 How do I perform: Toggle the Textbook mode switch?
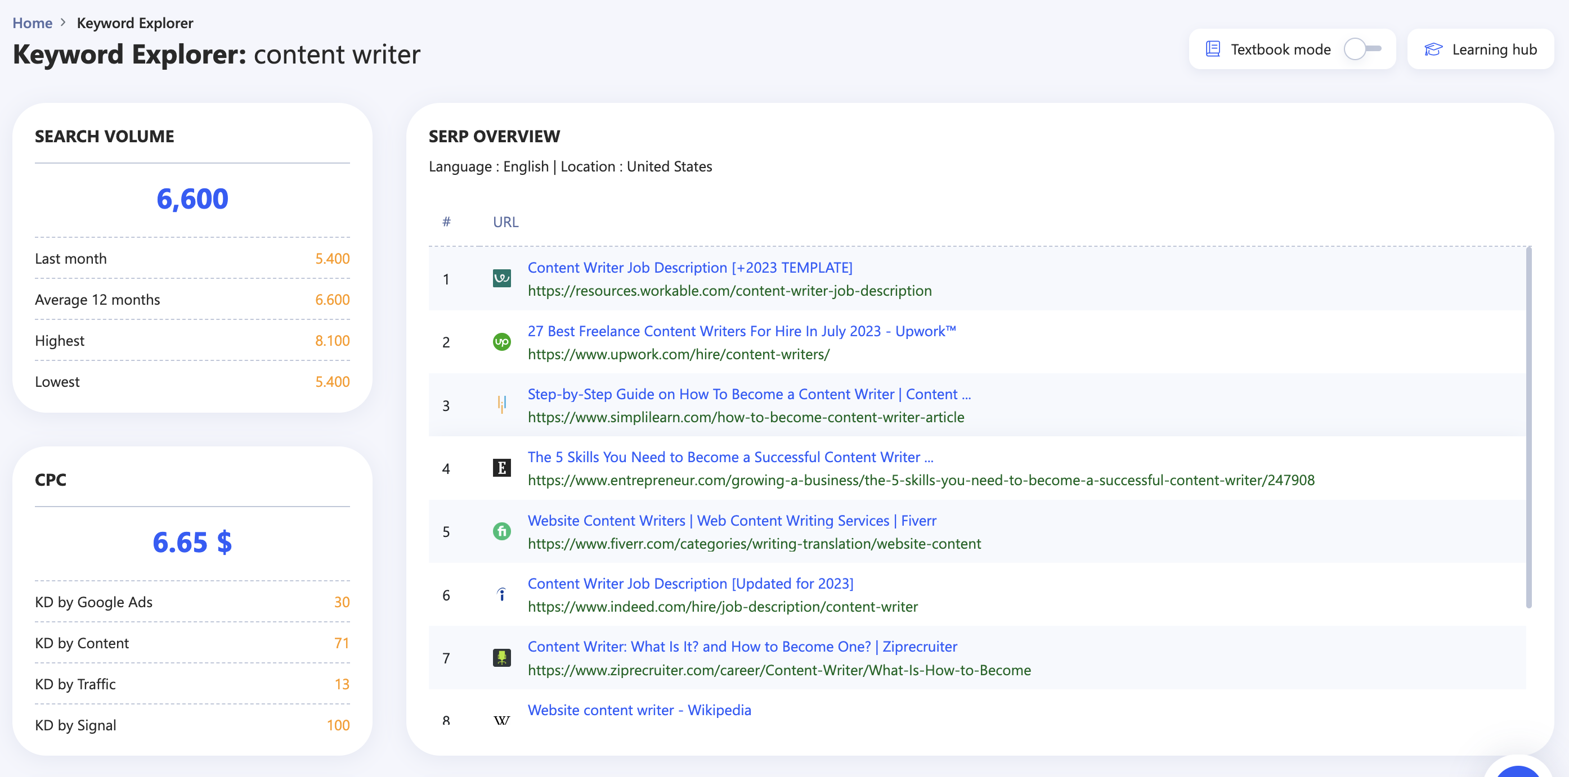click(1362, 49)
